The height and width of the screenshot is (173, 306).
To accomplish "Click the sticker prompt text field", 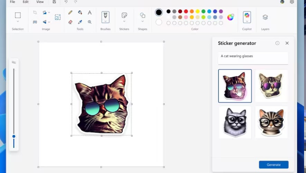I will pos(253,58).
